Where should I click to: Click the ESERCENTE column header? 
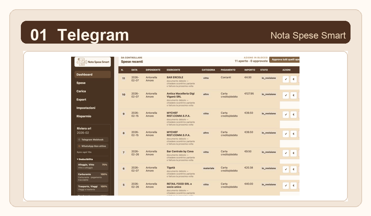174,70
